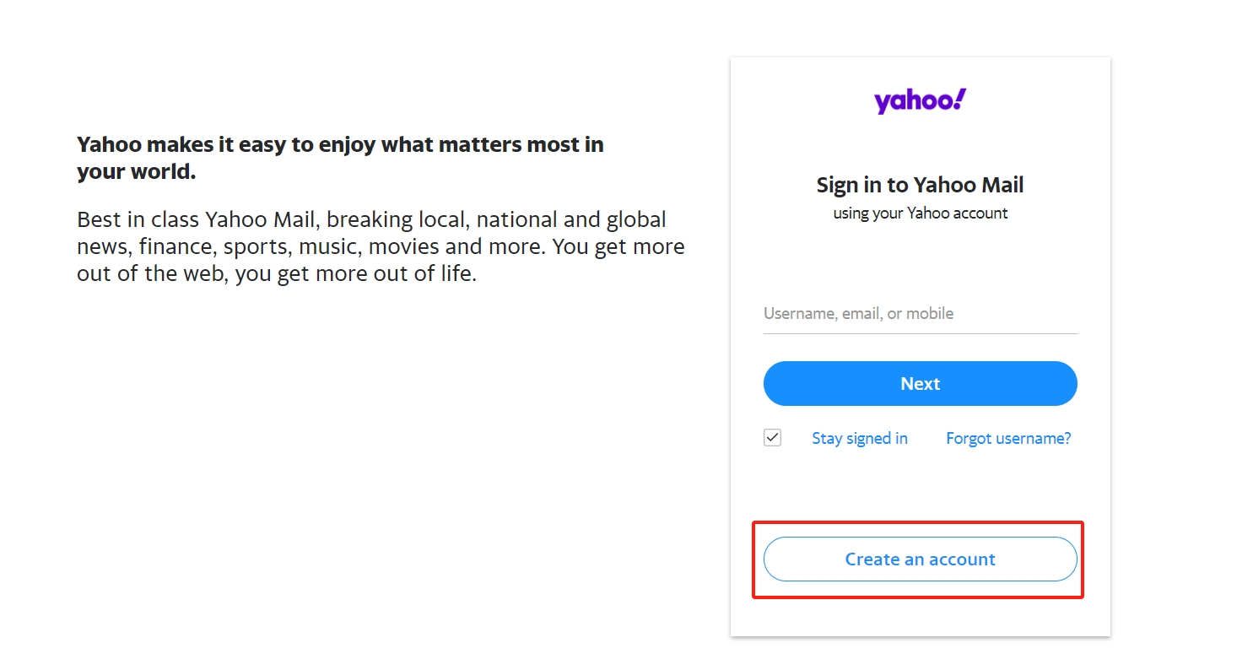Click the Stay signed in label text
This screenshot has width=1253, height=670.
(x=860, y=438)
